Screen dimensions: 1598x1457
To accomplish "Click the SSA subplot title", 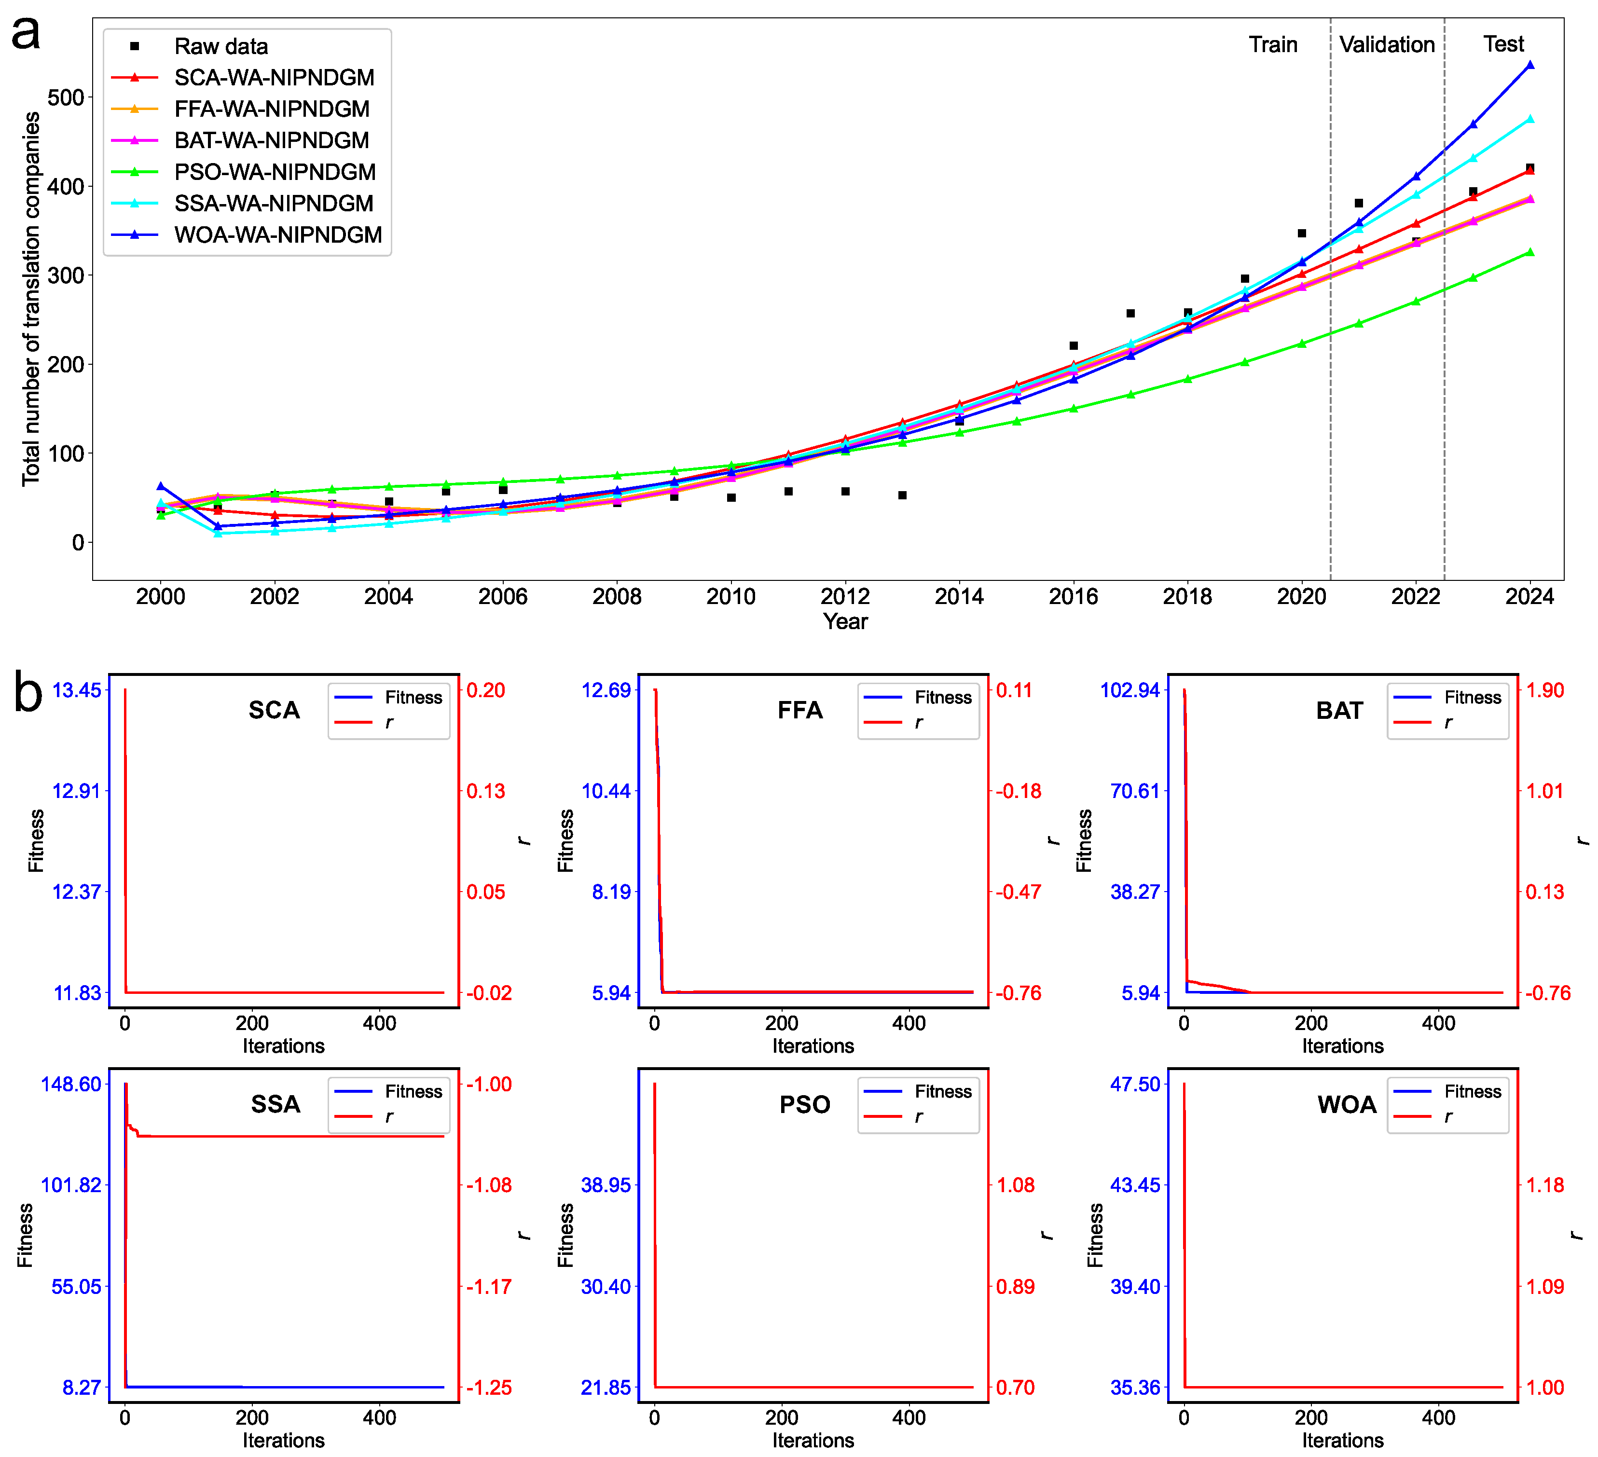I will click(275, 1104).
